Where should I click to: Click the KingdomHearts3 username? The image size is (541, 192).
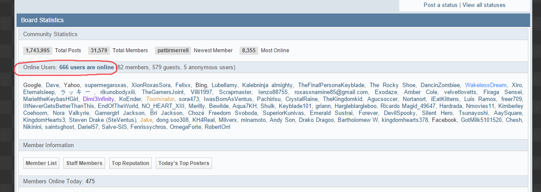coord(45,120)
